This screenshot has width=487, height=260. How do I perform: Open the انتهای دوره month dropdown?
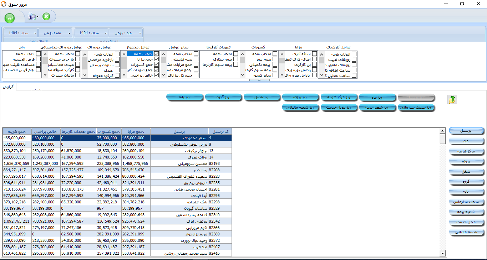click(x=55, y=33)
